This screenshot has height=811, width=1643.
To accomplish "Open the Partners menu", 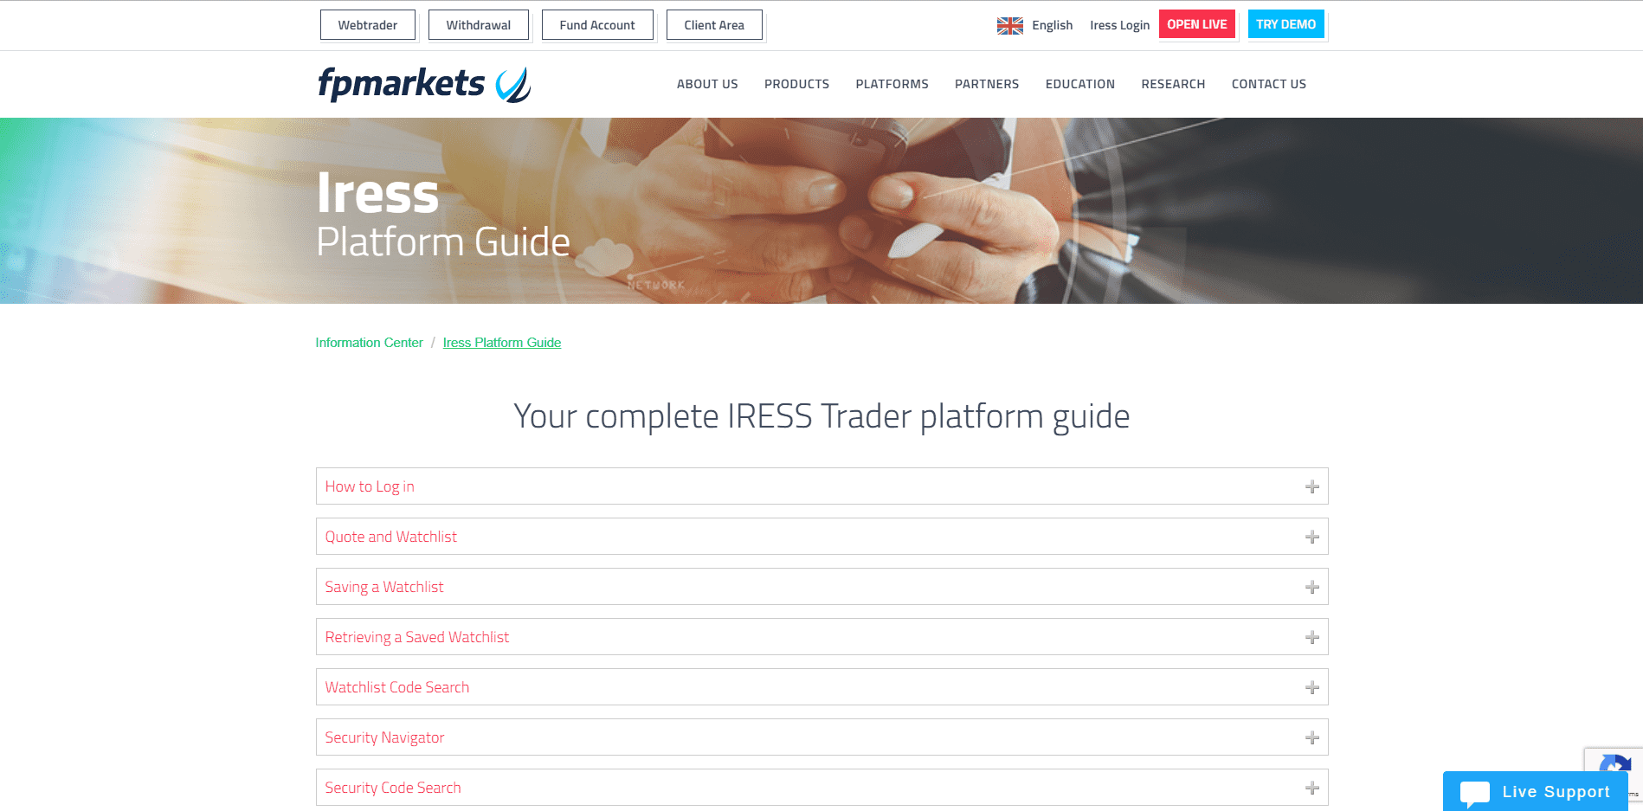I will point(987,84).
